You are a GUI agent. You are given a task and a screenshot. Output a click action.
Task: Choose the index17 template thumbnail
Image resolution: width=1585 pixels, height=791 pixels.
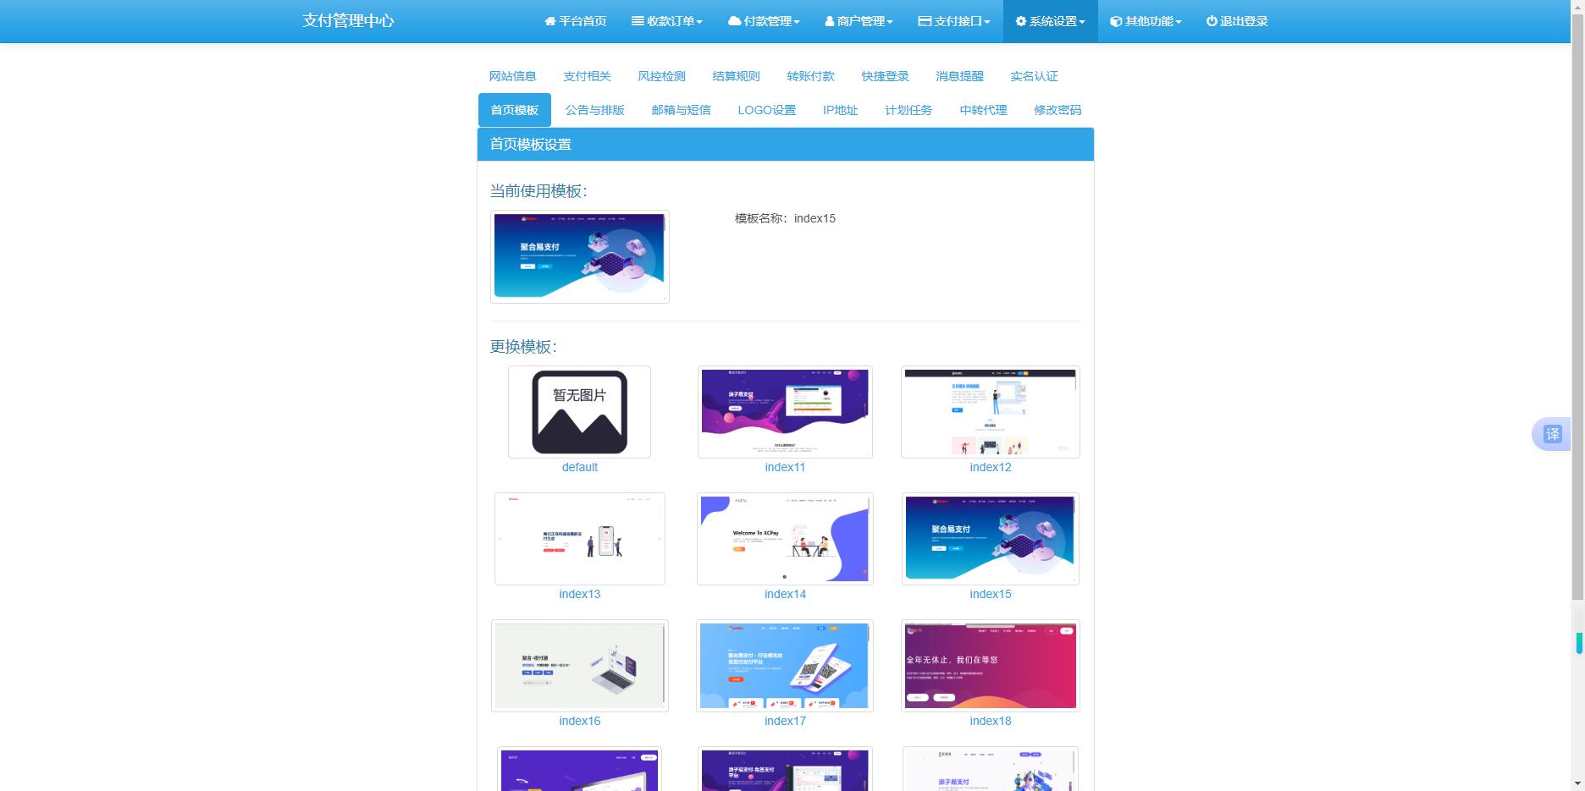(785, 666)
